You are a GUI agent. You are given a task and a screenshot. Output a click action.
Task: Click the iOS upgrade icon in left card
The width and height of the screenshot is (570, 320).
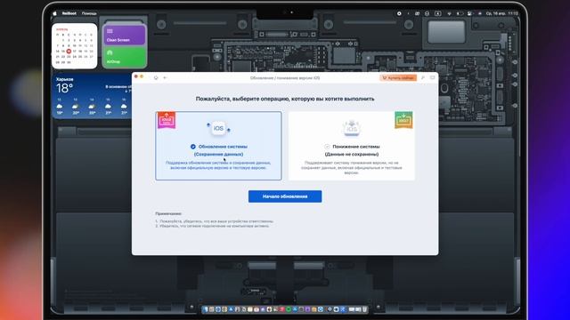218,128
